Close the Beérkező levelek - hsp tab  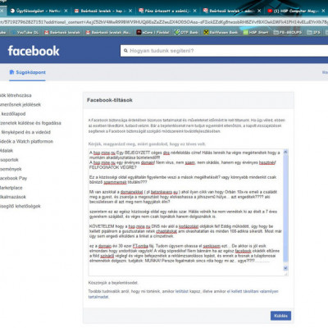[130, 11]
